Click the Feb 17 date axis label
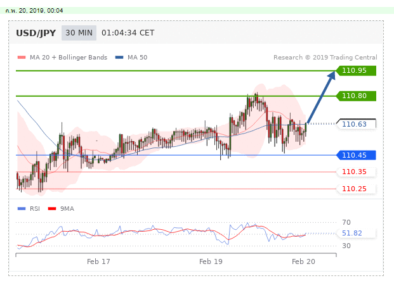Viewport: 394px width, 283px height. pyautogui.click(x=98, y=261)
